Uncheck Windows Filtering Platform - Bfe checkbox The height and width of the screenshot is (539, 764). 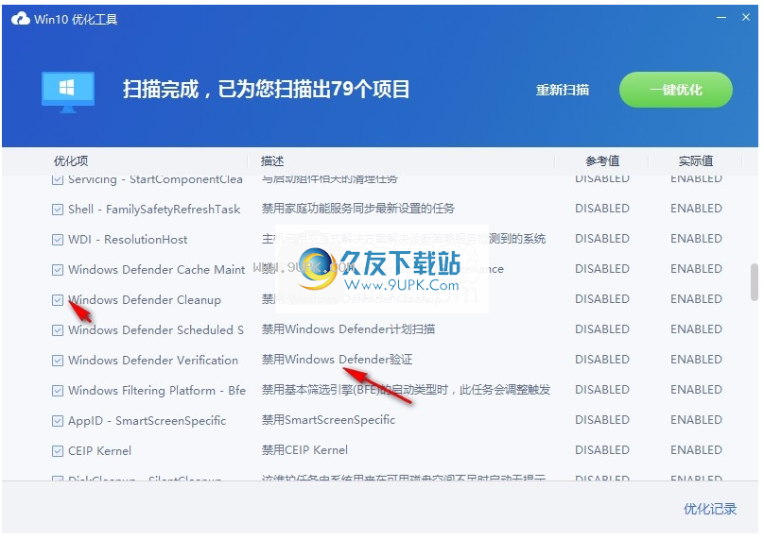coord(58,391)
